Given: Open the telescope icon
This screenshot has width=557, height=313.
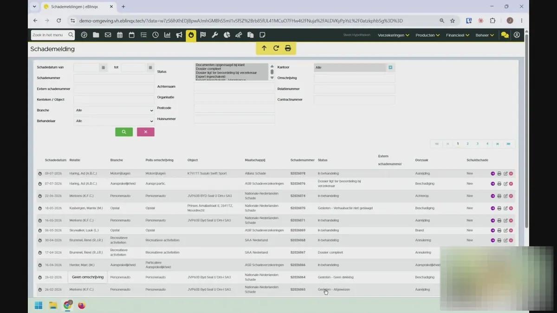Looking at the screenshot, I should (239, 35).
